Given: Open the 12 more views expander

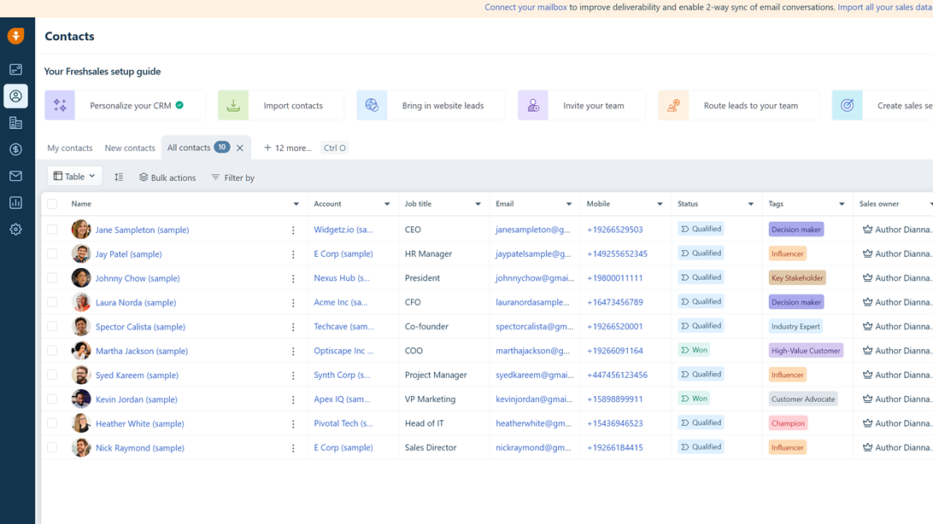Looking at the screenshot, I should pos(287,148).
